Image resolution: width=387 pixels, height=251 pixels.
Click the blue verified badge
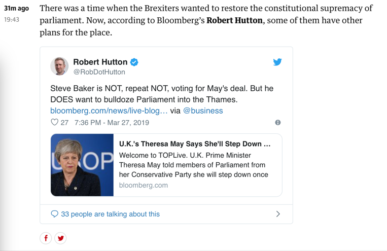pyautogui.click(x=134, y=62)
